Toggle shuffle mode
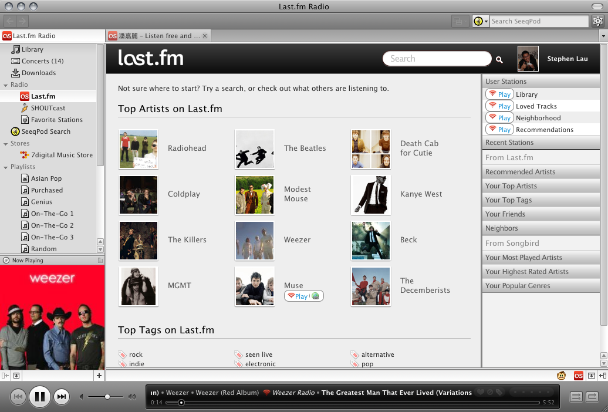Image resolution: width=608 pixels, height=412 pixels. (x=576, y=397)
